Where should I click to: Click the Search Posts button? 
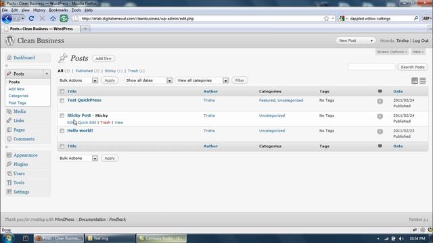click(413, 67)
